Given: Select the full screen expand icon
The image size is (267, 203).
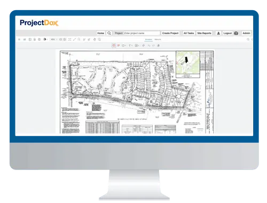Looking at the screenshot, I should [x=70, y=39].
